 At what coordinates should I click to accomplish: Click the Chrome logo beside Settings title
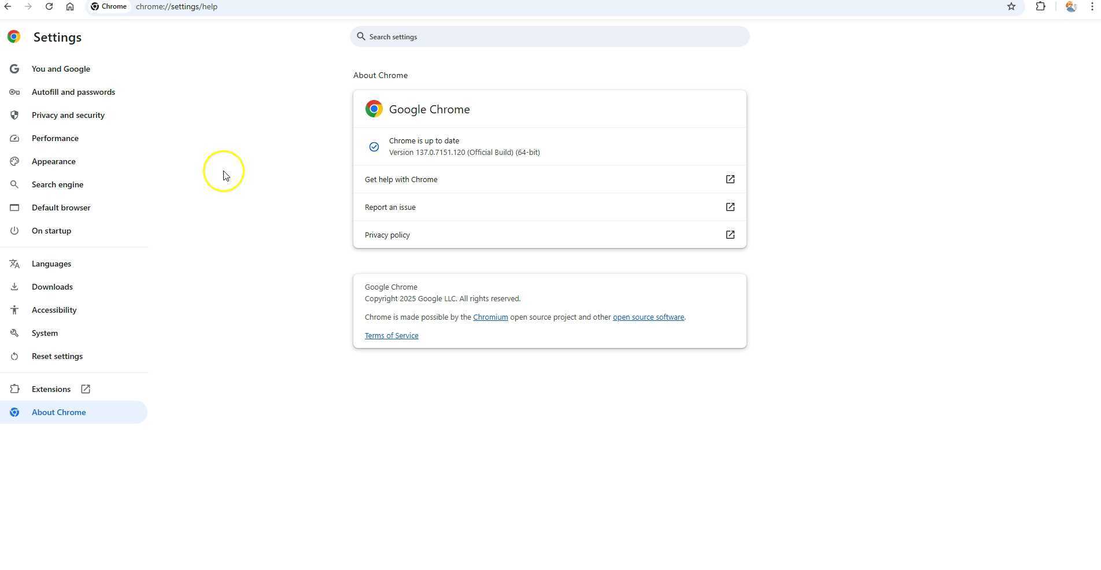(x=14, y=37)
